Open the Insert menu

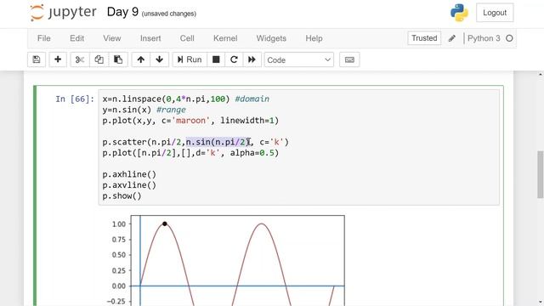pos(150,38)
